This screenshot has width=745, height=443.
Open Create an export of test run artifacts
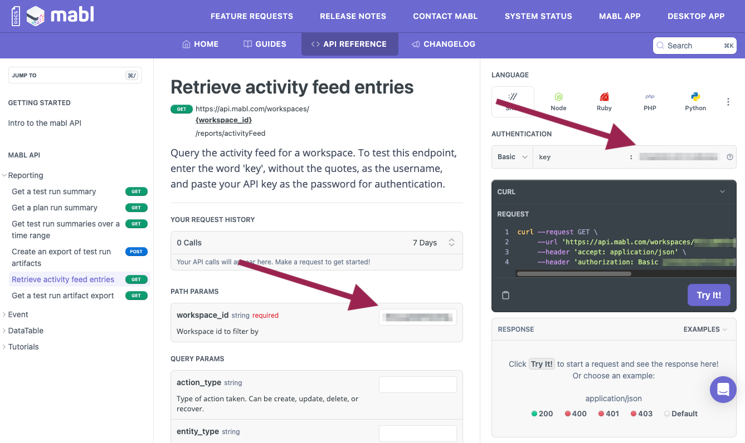[x=61, y=257]
